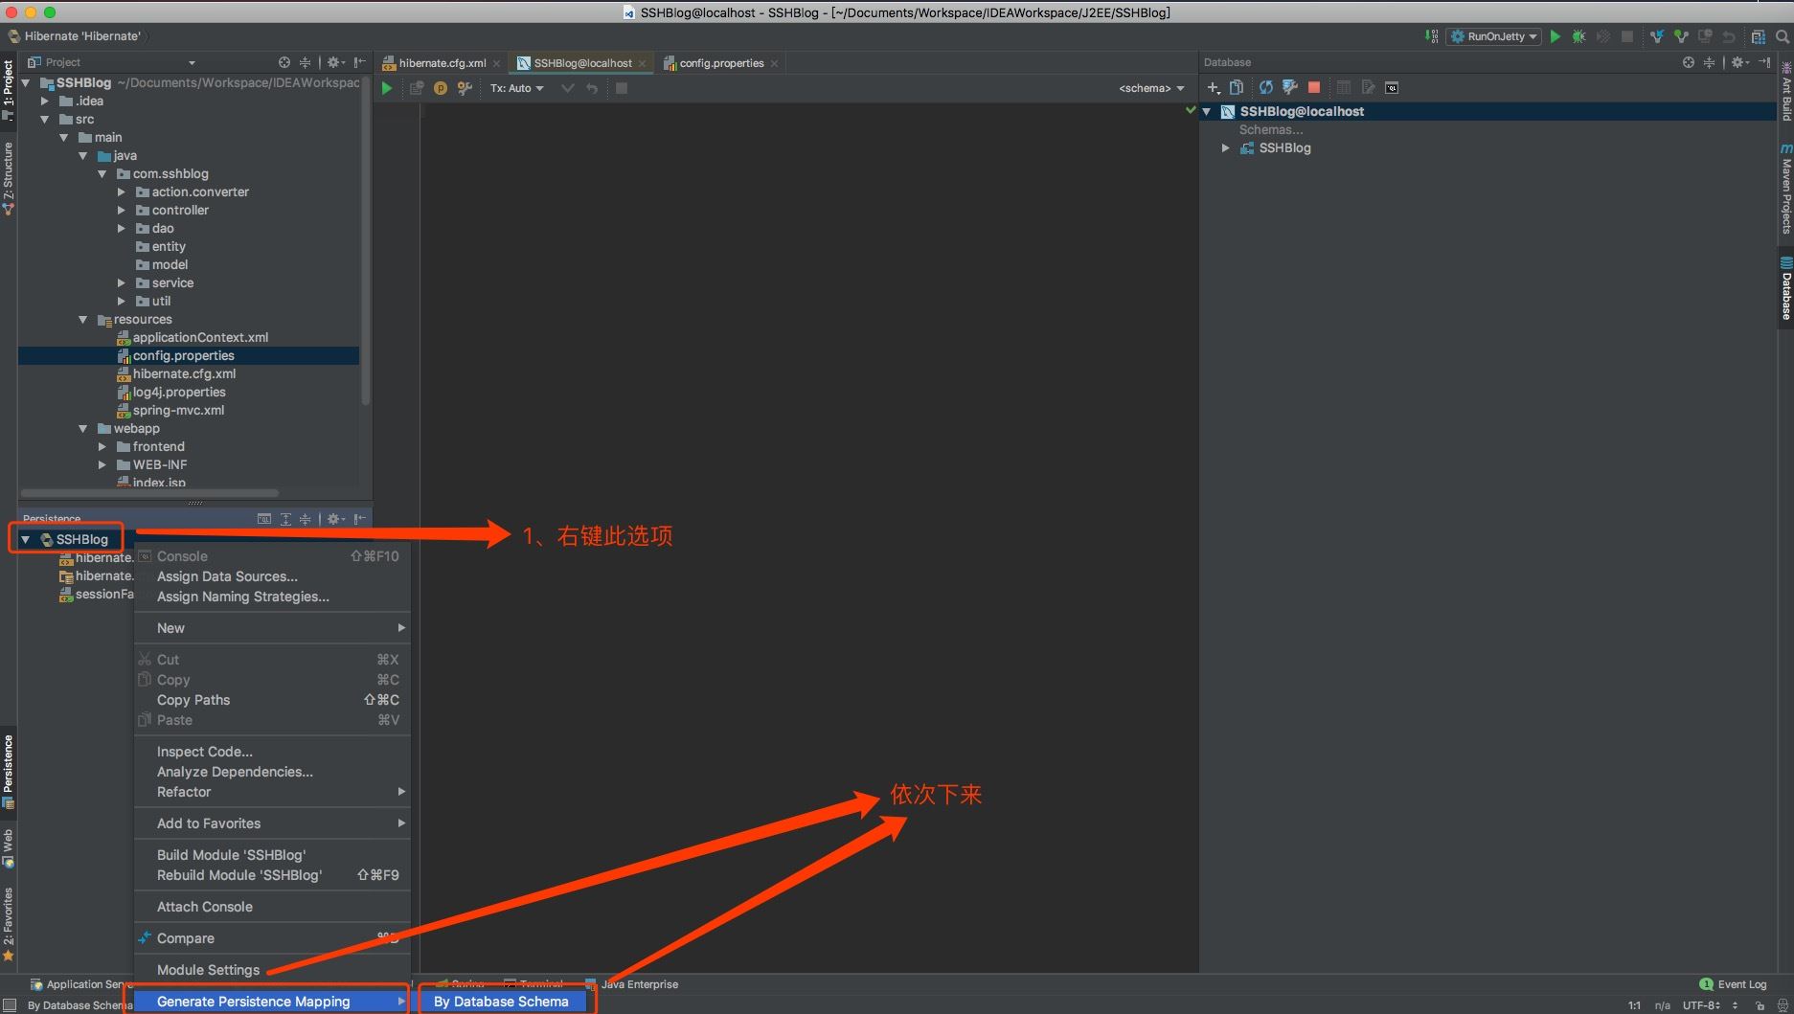Image resolution: width=1794 pixels, height=1014 pixels.
Task: Expand the SSHBlog schema in the Database panel
Action: pyautogui.click(x=1225, y=147)
